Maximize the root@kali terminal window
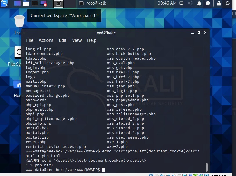Viewport: 236px width, 176px height. click(x=199, y=33)
